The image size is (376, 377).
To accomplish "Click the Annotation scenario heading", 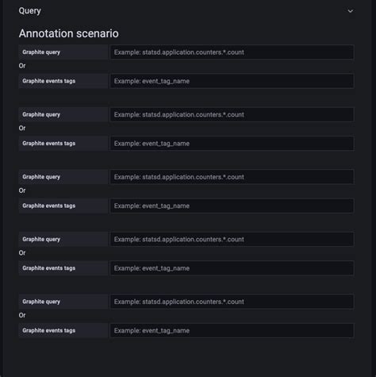I will 69,33.
